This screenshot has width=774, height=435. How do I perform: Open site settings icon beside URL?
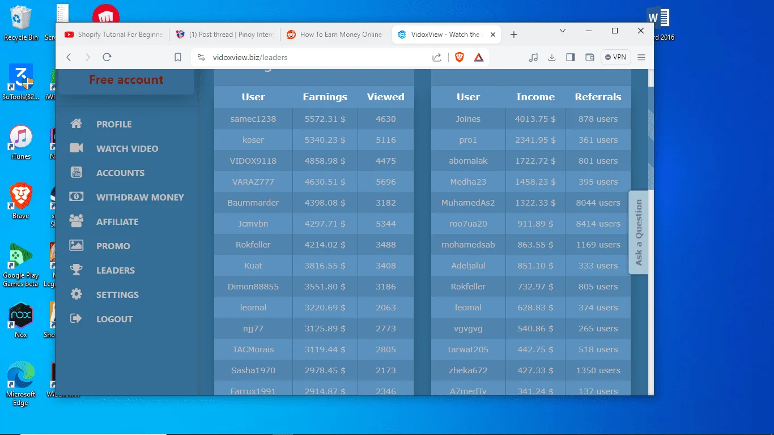point(201,57)
